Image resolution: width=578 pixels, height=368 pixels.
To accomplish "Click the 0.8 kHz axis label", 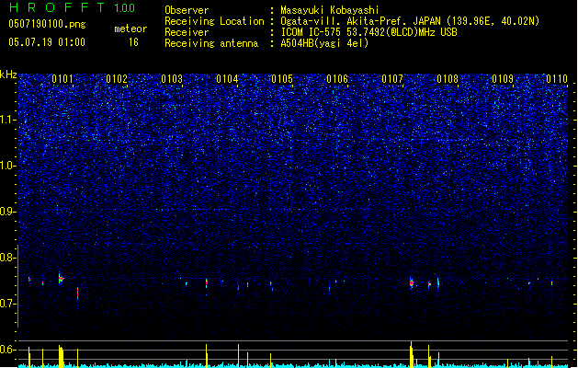I will [x=8, y=258].
